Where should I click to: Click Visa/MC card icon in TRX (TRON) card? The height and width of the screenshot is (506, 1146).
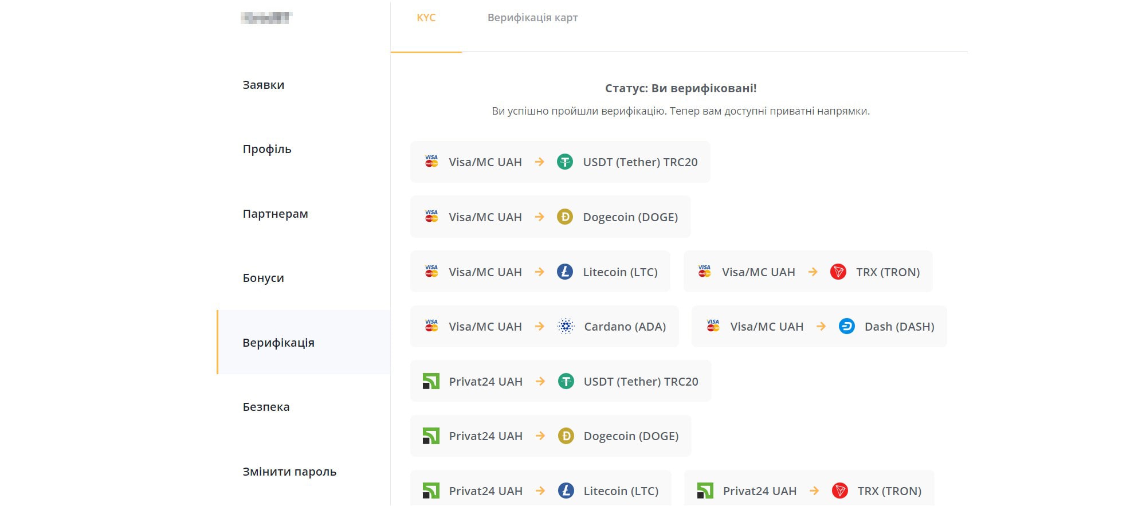(x=705, y=272)
